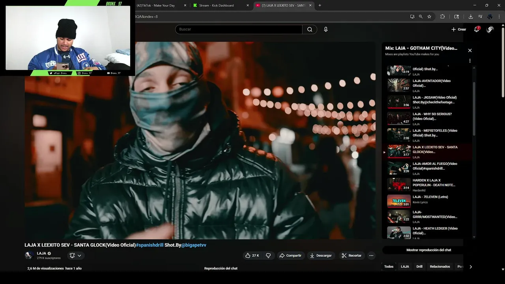
Task: Close the TikTok browser tab
Action: (185, 6)
